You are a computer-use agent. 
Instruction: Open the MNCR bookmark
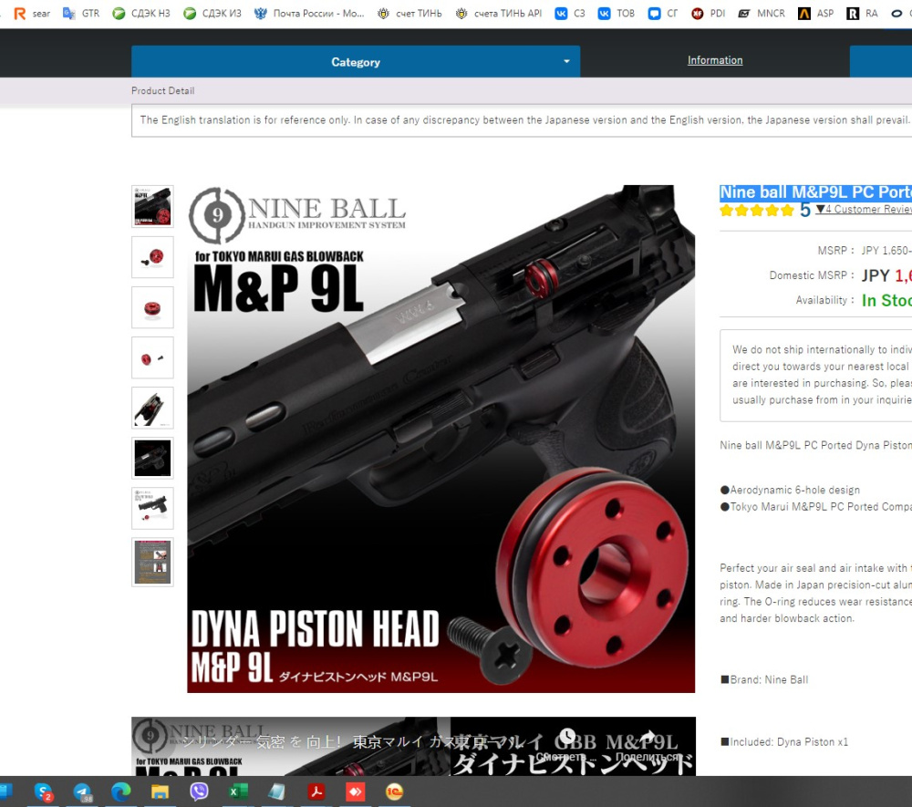pyautogui.click(x=762, y=14)
